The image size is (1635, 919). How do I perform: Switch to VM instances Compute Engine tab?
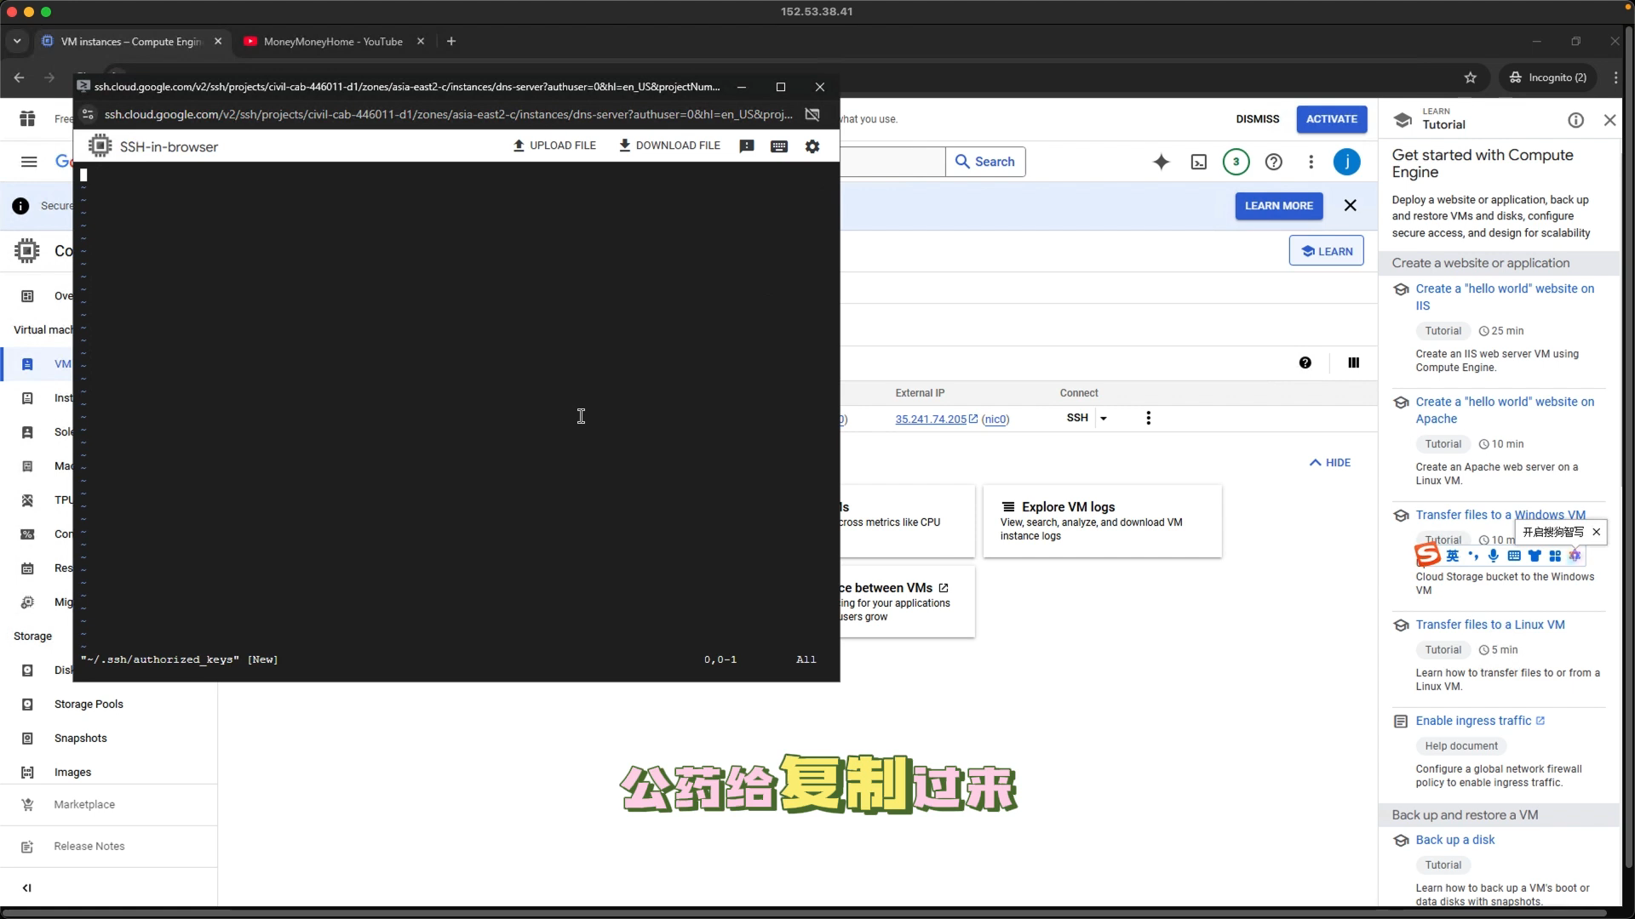(x=131, y=41)
